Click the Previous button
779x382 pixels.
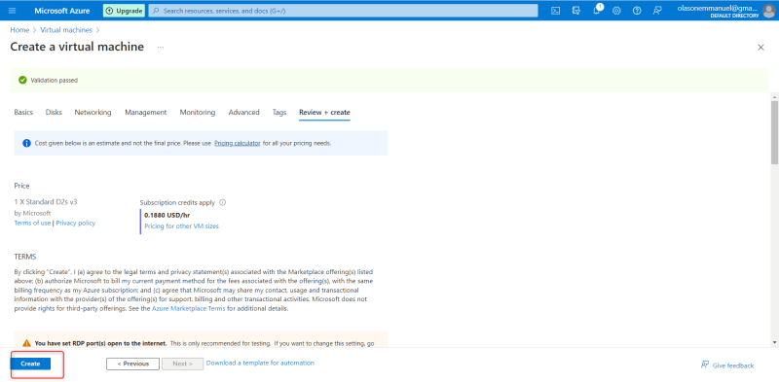coord(132,364)
